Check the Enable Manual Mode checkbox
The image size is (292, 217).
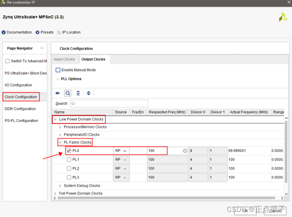click(x=58, y=70)
